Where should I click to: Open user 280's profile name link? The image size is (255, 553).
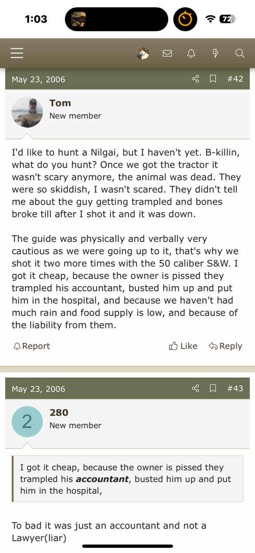(59, 413)
